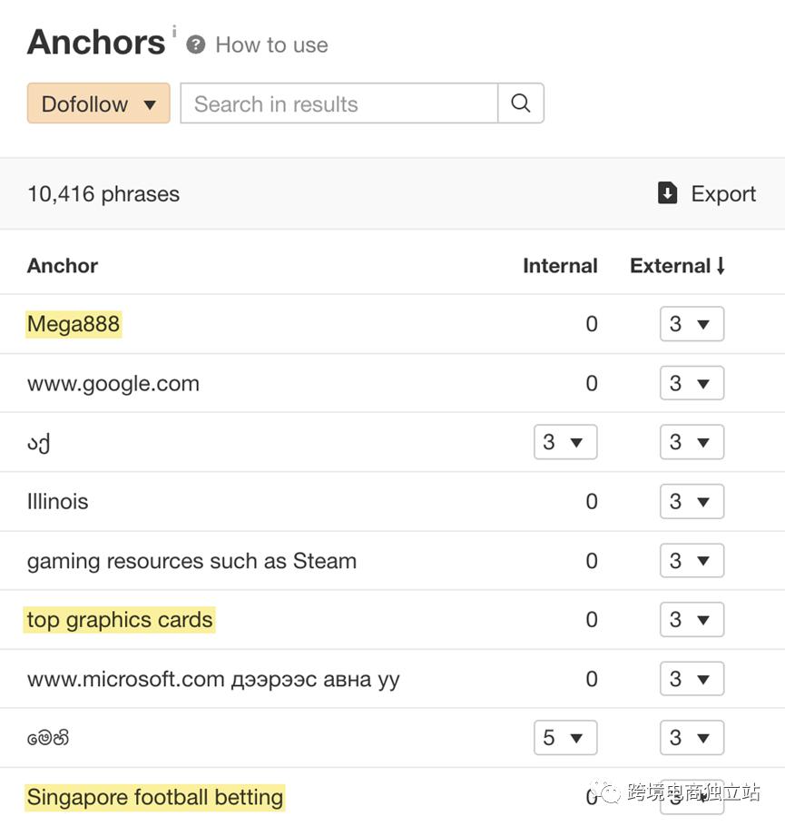Focus the Search in results field
The image size is (785, 826).
tap(339, 103)
